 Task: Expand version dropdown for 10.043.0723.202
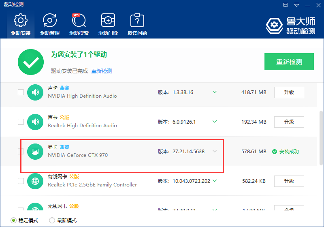coord(215,181)
